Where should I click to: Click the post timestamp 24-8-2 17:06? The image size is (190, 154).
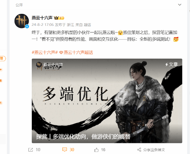point(42,25)
